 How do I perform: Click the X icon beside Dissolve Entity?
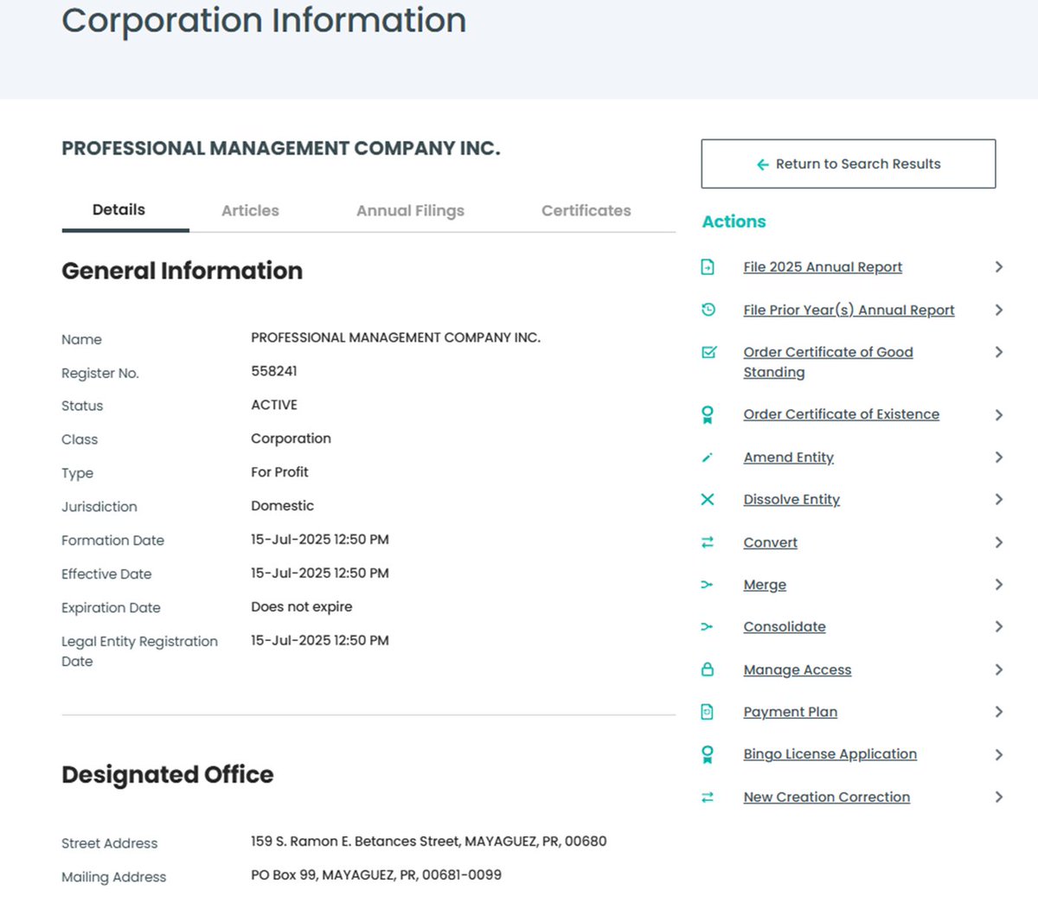[x=708, y=499]
